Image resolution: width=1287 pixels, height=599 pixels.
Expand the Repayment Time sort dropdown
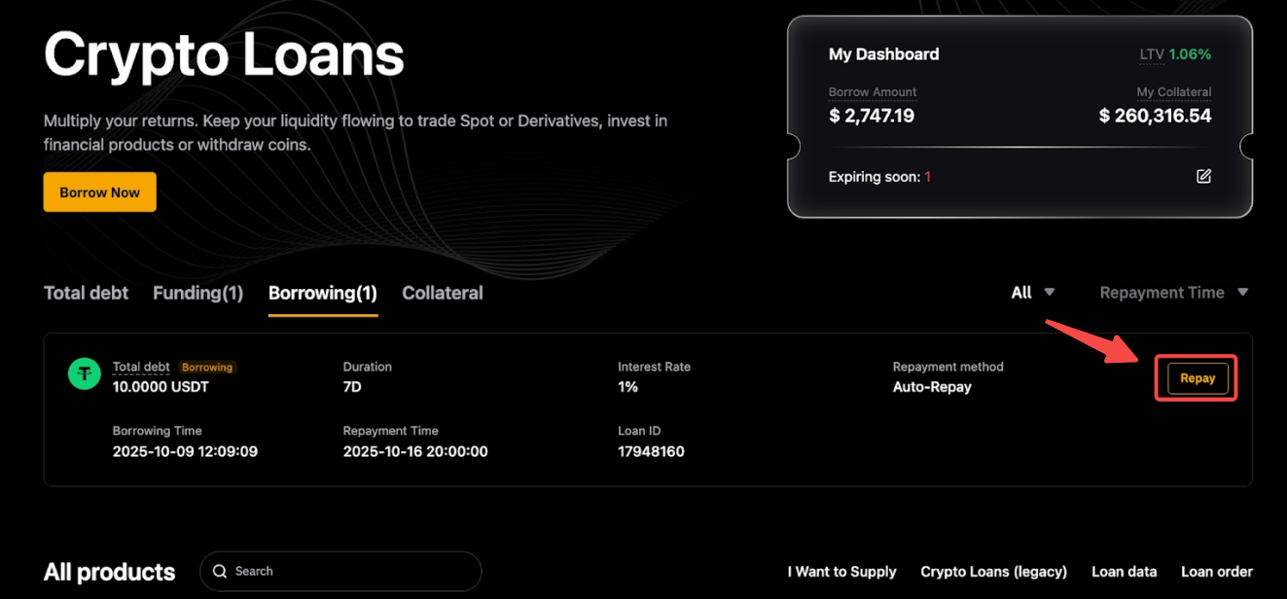pyautogui.click(x=1173, y=293)
